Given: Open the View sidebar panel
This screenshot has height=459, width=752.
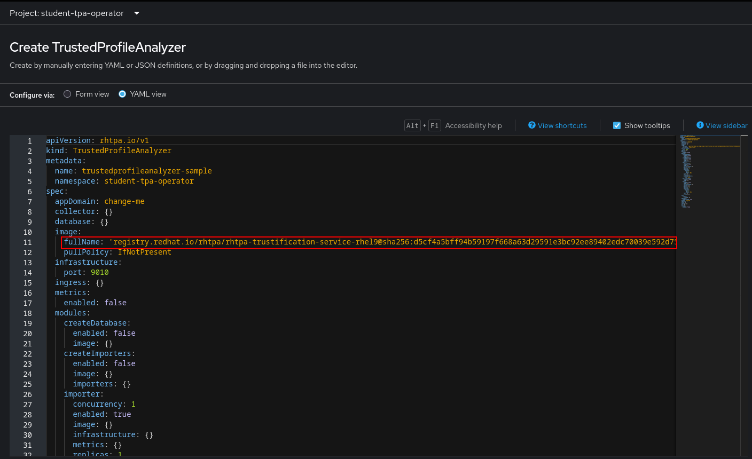Looking at the screenshot, I should click(725, 125).
